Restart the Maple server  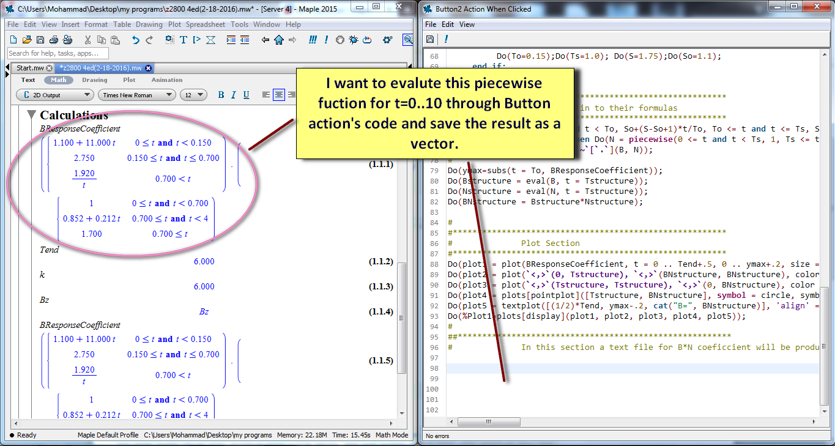(x=367, y=40)
